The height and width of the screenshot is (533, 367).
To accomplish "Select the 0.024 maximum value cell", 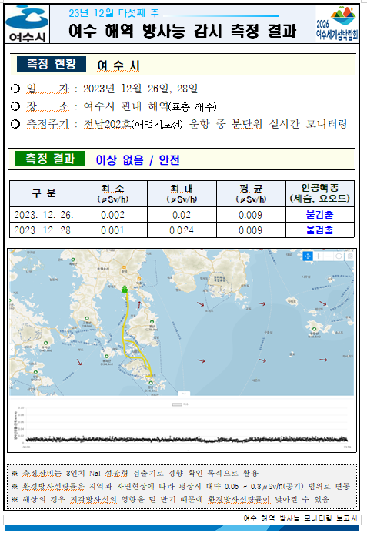I will 182,230.
